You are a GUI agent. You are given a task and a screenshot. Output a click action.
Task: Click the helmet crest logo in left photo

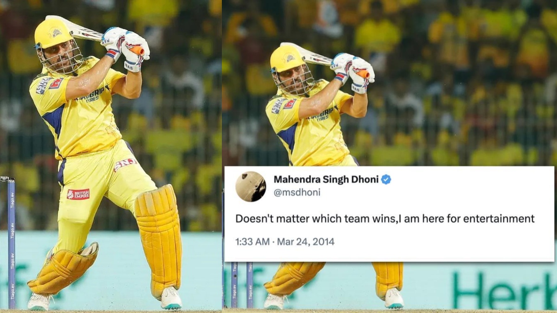[x=57, y=32]
